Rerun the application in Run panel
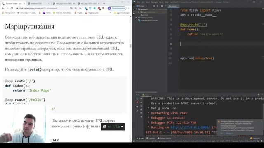 click(x=137, y=99)
